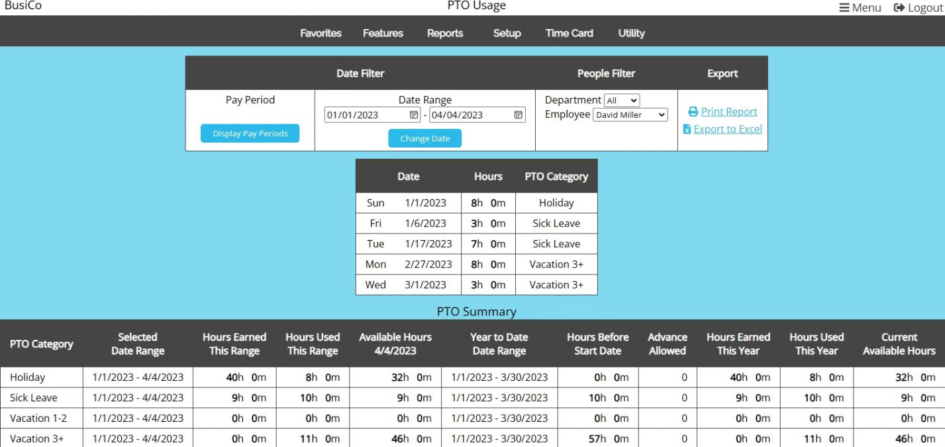Click the Excel file icon

click(687, 129)
